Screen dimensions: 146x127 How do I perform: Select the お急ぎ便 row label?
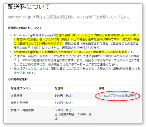click(x=17, y=95)
